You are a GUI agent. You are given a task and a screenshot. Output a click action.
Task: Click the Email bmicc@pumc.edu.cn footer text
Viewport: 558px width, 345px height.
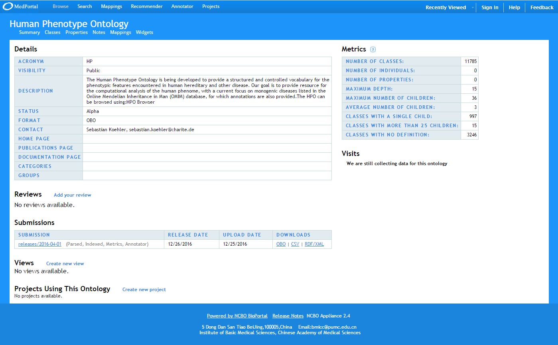point(327,327)
